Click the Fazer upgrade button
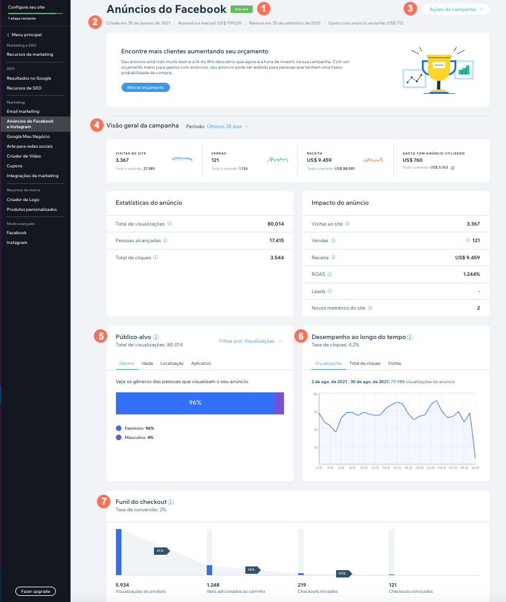This screenshot has height=602, width=506. [x=36, y=591]
